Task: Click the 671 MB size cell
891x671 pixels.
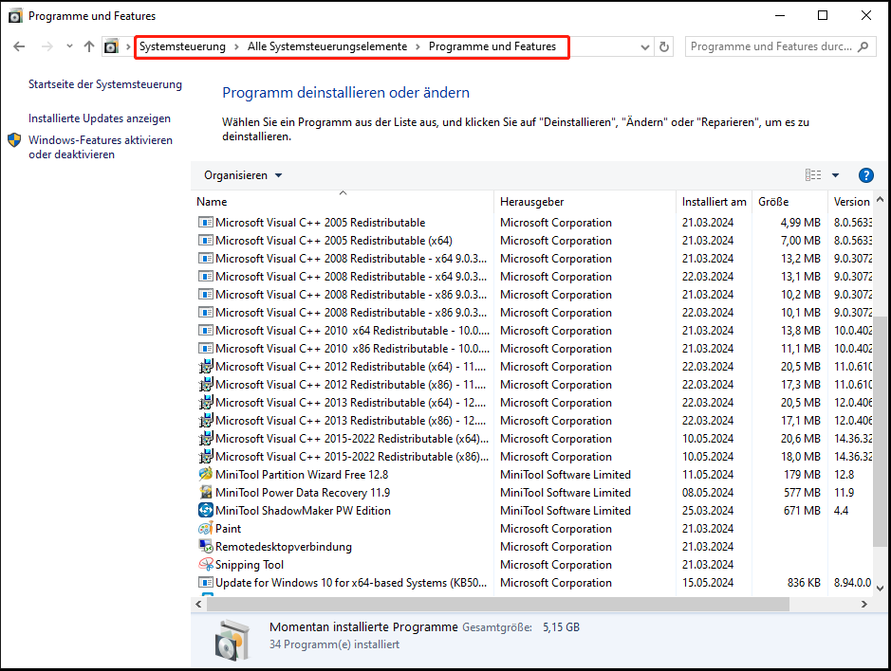Action: [x=802, y=510]
